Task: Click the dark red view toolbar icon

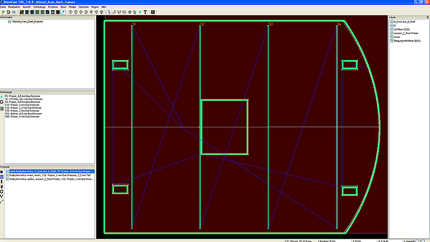Action: point(58,12)
